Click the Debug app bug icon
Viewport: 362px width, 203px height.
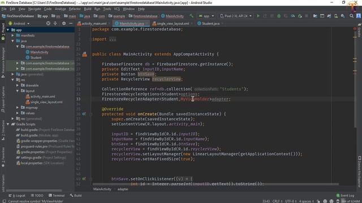tap(279, 16)
